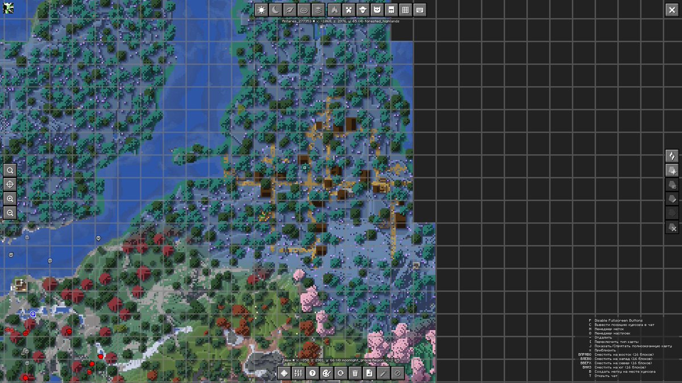682x383 pixels.
Task: Zoom out with the minus magnifier
Action: [x=10, y=213]
